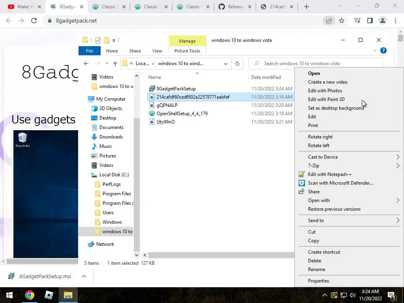Open Downloads folder in sidebar
Image resolution: width=404 pixels, height=303 pixels.
click(111, 137)
